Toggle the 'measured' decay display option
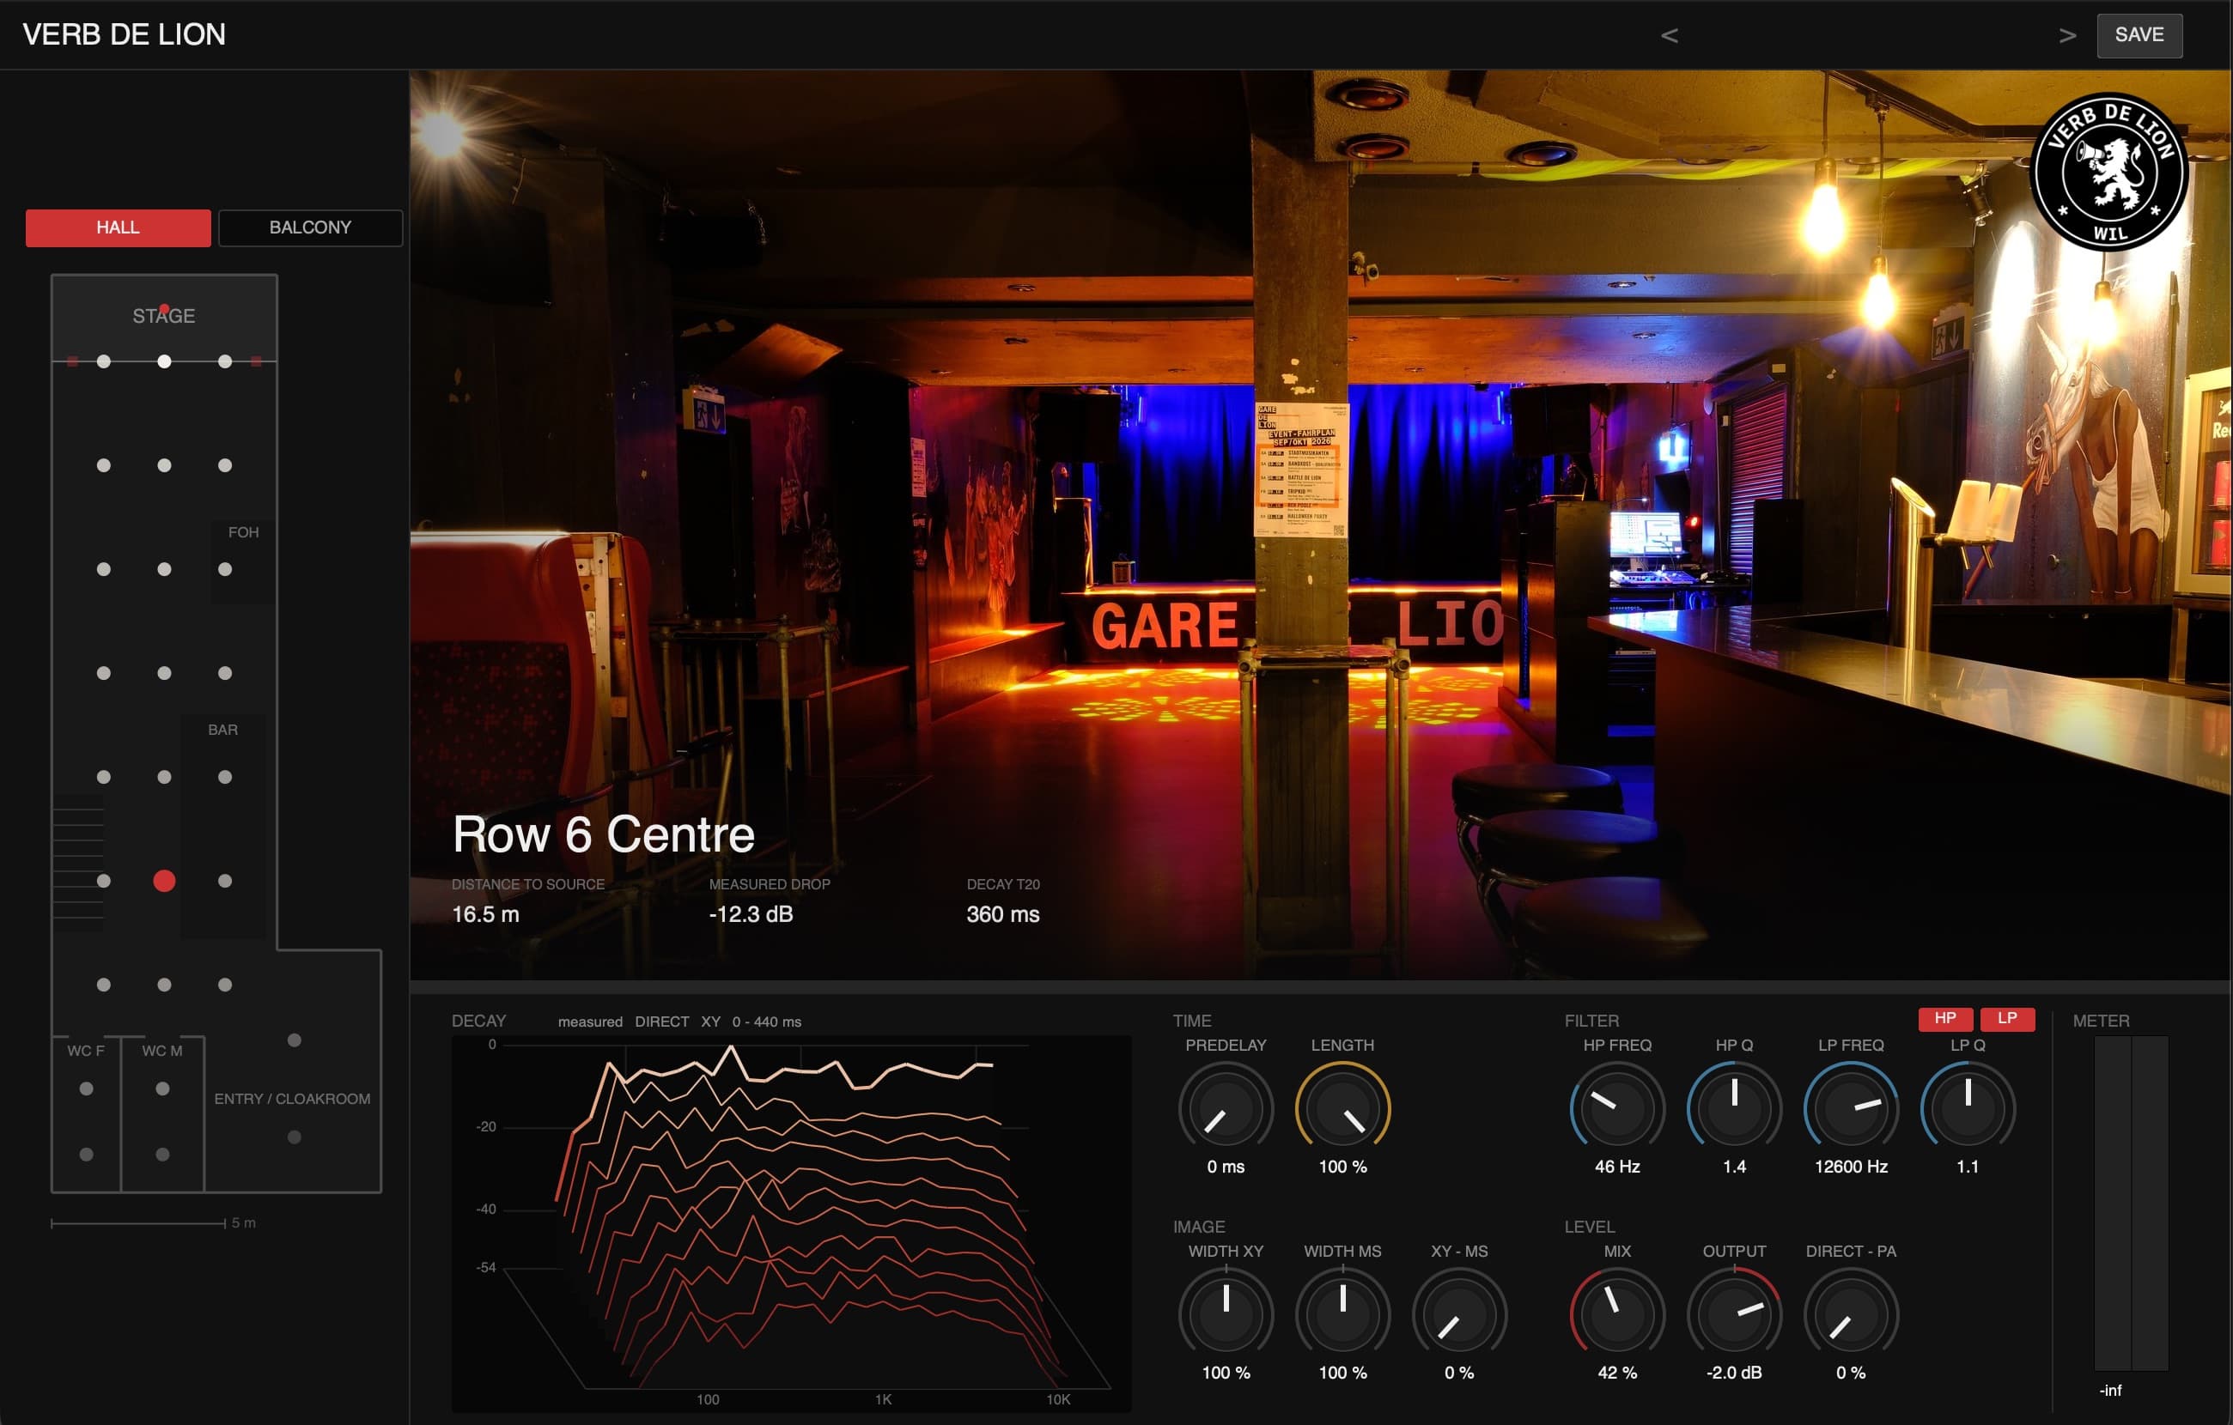2233x1425 pixels. pos(590,1022)
